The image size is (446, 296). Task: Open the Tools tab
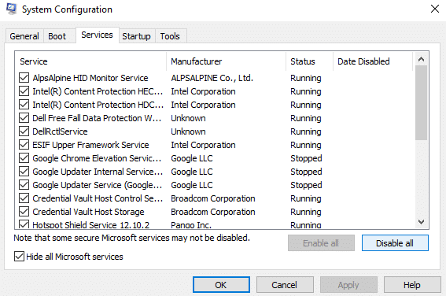(x=170, y=36)
